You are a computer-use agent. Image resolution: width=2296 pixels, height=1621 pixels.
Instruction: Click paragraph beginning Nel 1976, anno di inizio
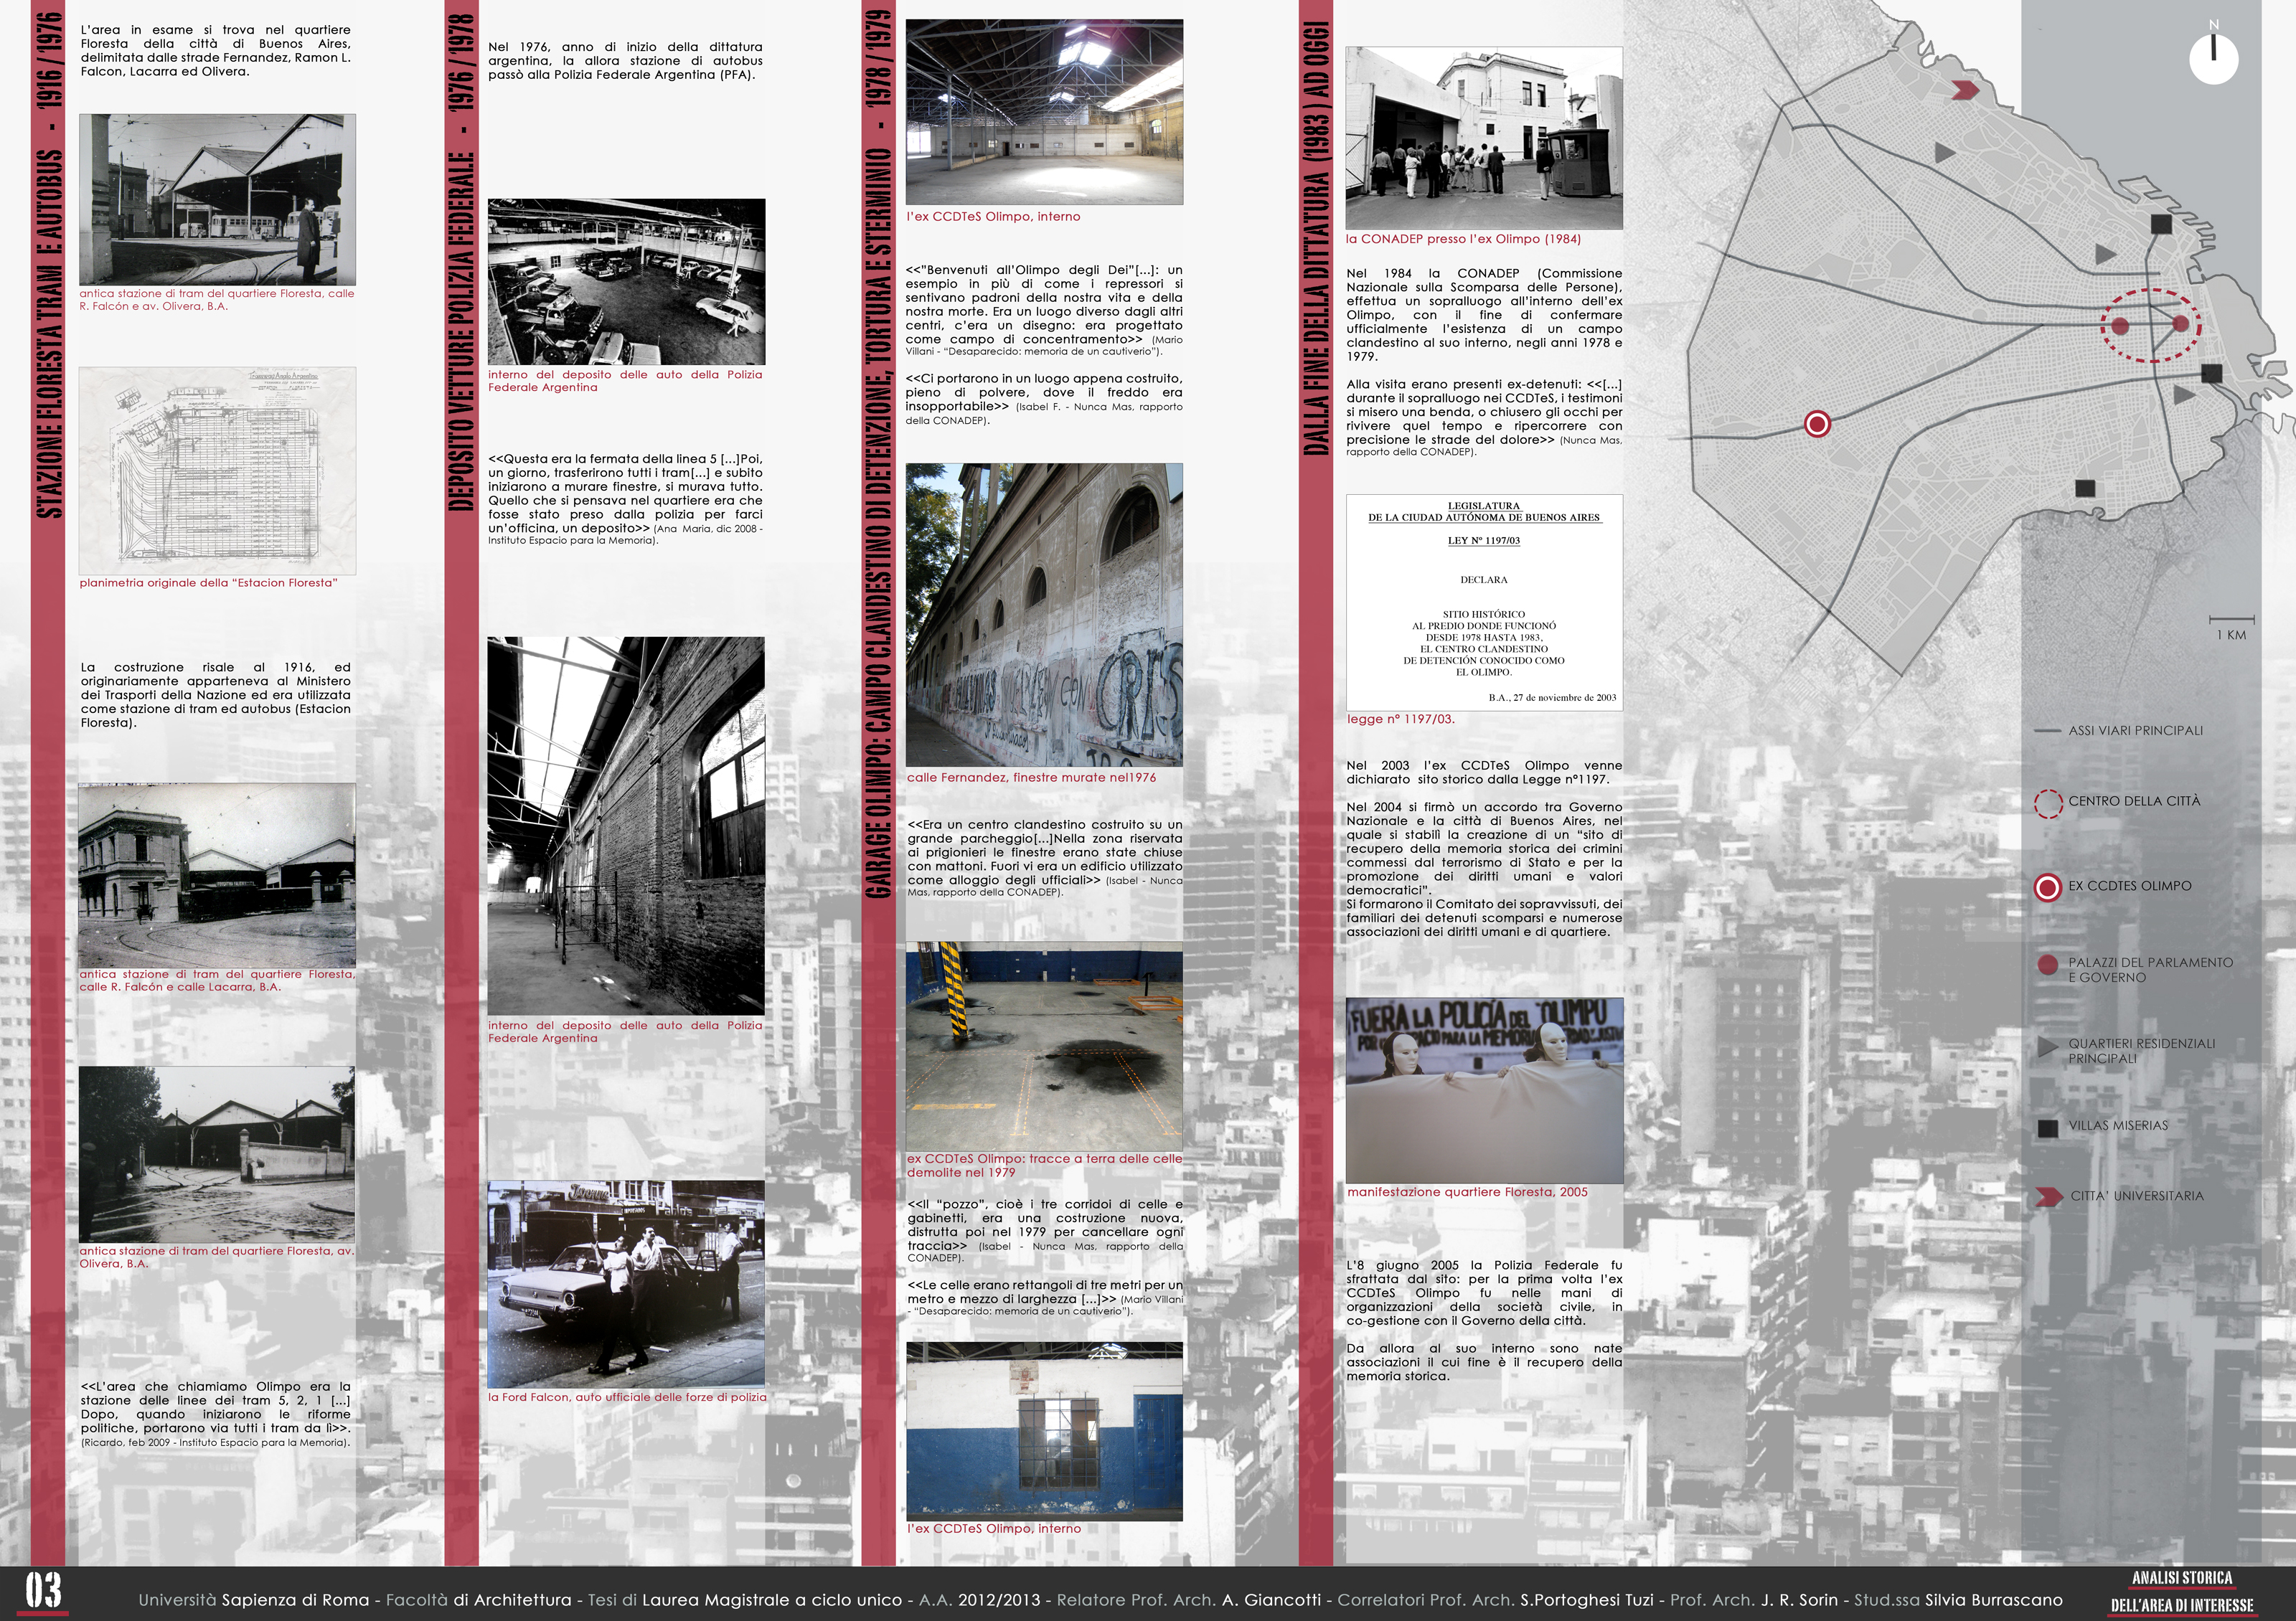tap(625, 61)
